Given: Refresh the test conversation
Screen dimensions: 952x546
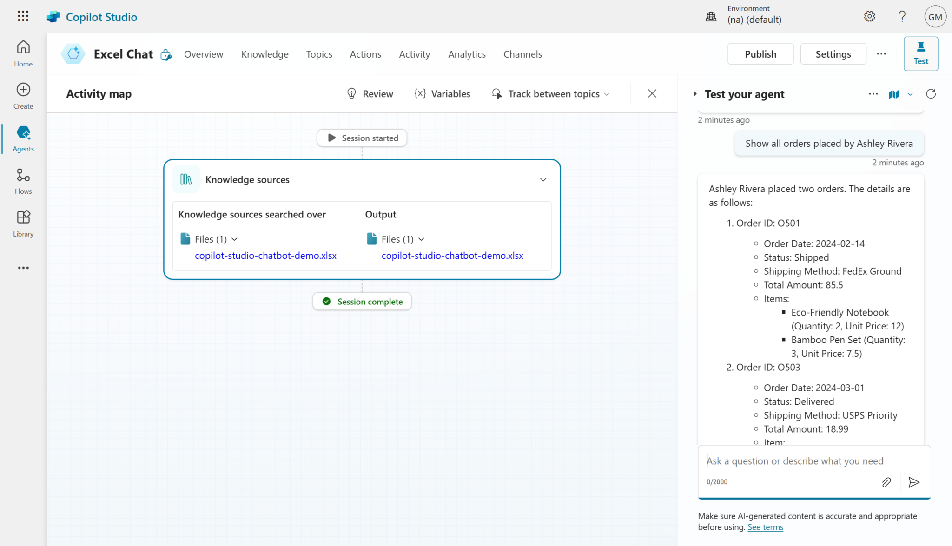Looking at the screenshot, I should (931, 94).
